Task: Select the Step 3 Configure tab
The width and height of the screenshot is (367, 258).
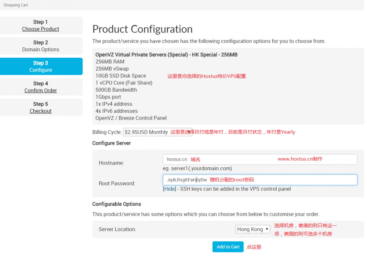Action: (40, 66)
